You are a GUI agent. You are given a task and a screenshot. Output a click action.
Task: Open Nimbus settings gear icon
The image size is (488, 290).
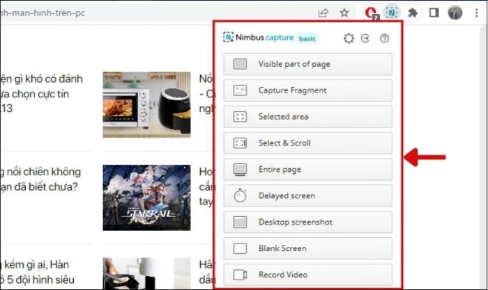point(349,38)
